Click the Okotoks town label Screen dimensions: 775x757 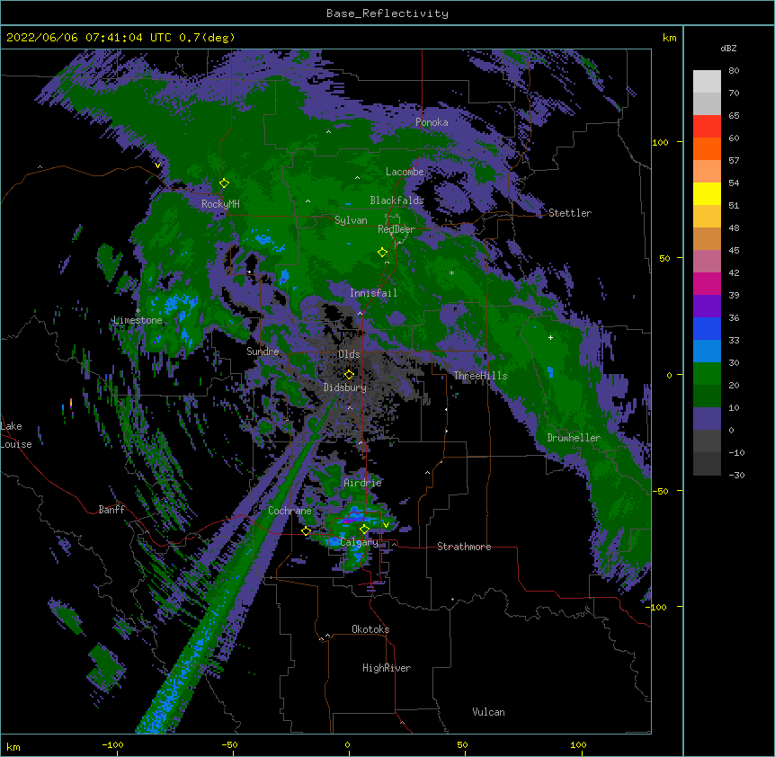370,629
